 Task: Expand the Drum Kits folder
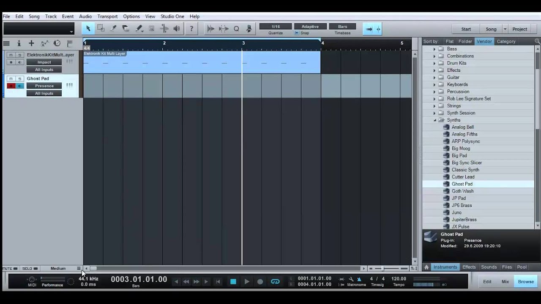[x=434, y=63]
